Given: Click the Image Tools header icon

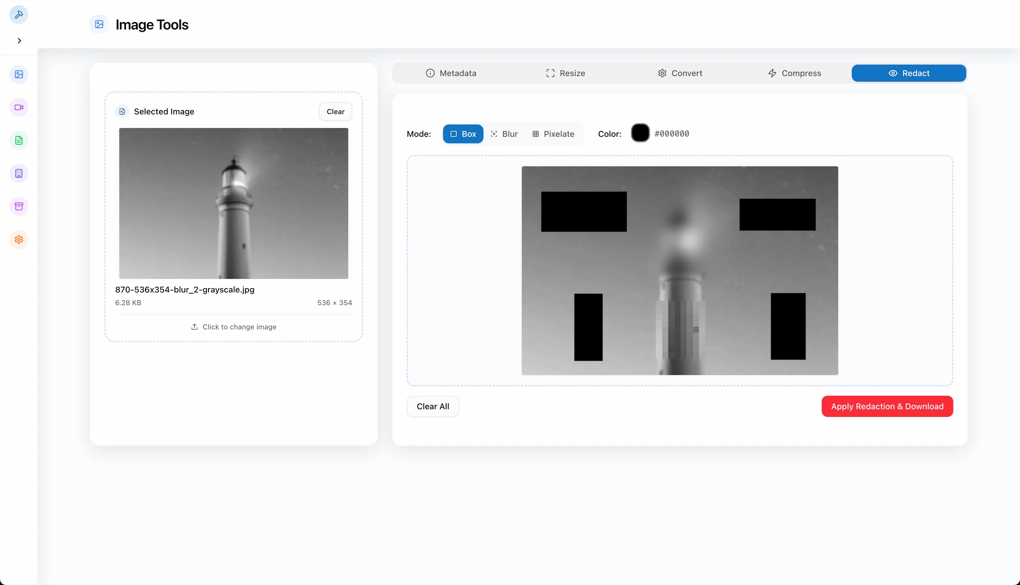Looking at the screenshot, I should pyautogui.click(x=99, y=24).
